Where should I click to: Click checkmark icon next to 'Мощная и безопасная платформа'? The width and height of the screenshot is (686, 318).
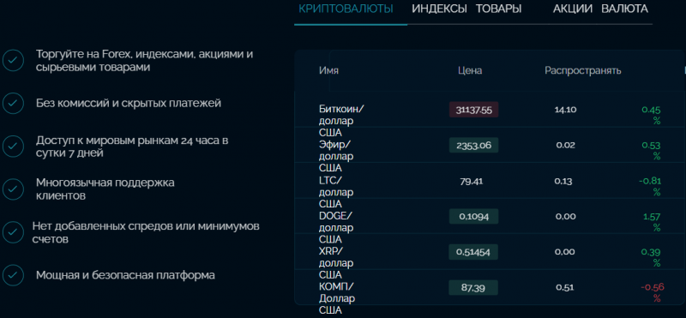pyautogui.click(x=13, y=275)
